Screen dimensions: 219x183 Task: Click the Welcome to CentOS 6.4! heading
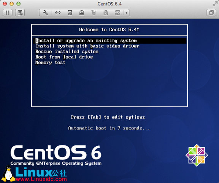(x=109, y=30)
